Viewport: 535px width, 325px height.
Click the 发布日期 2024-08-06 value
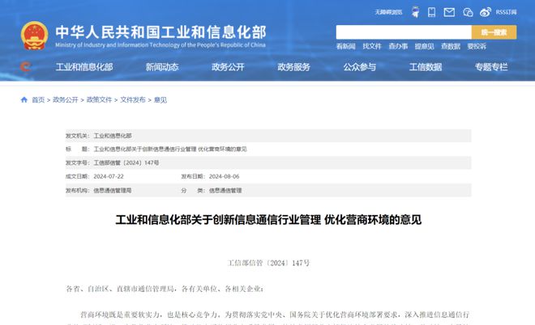(225, 176)
